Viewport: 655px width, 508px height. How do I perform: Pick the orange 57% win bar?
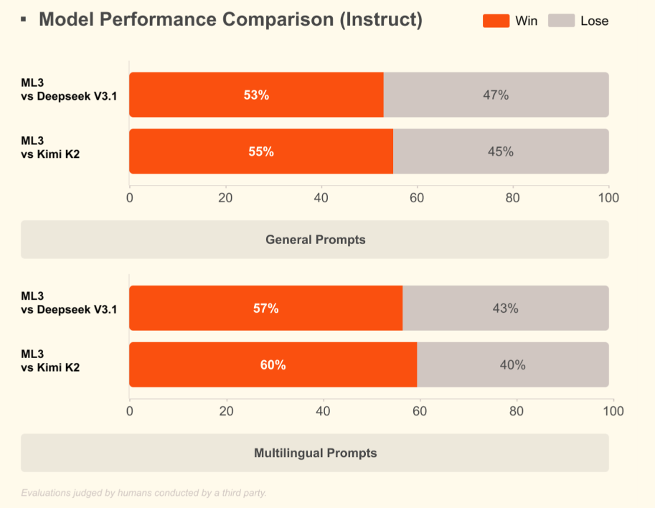[265, 309]
